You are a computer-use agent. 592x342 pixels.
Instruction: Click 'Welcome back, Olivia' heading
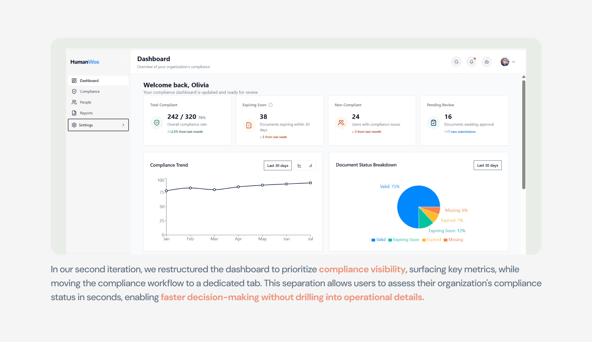click(x=176, y=85)
